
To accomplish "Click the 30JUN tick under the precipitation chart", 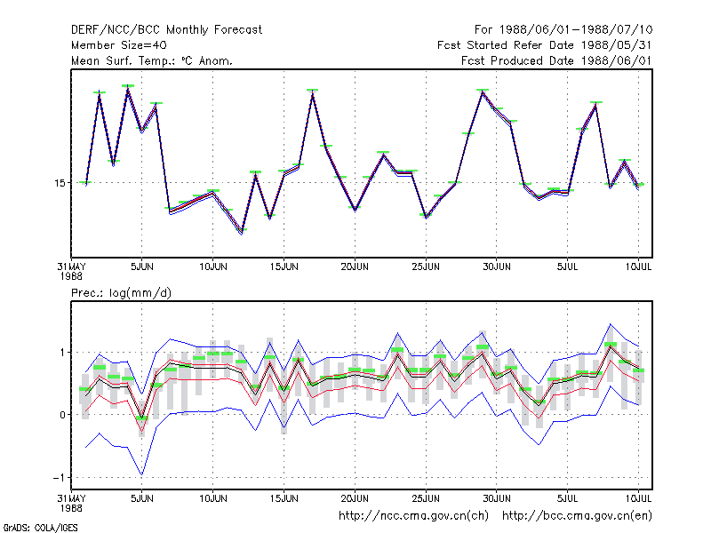I will click(x=497, y=498).
